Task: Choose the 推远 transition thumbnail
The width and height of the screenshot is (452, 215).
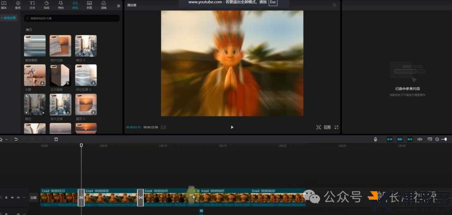Action: 35,104
